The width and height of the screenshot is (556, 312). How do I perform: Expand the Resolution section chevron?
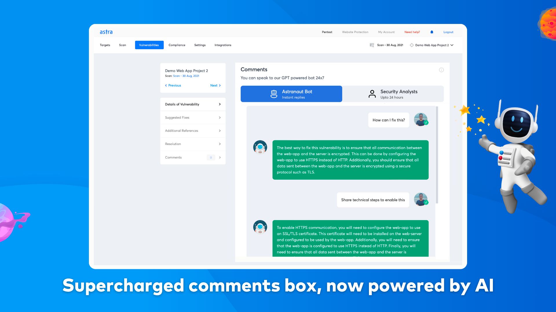click(220, 144)
